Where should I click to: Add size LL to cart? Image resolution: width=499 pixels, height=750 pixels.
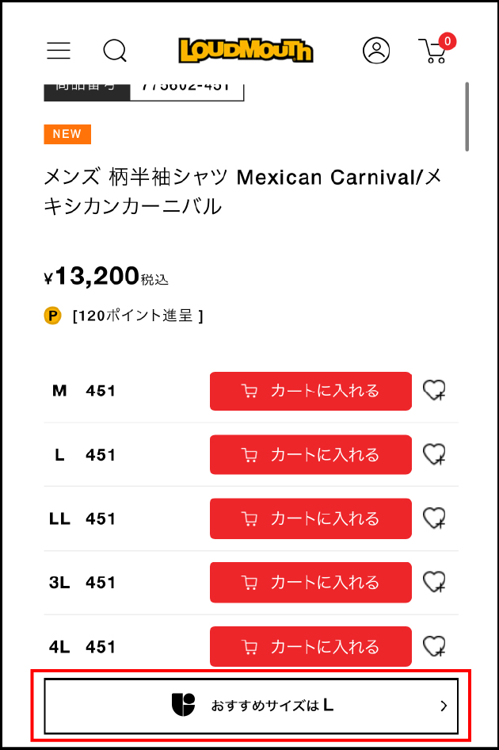point(310,518)
